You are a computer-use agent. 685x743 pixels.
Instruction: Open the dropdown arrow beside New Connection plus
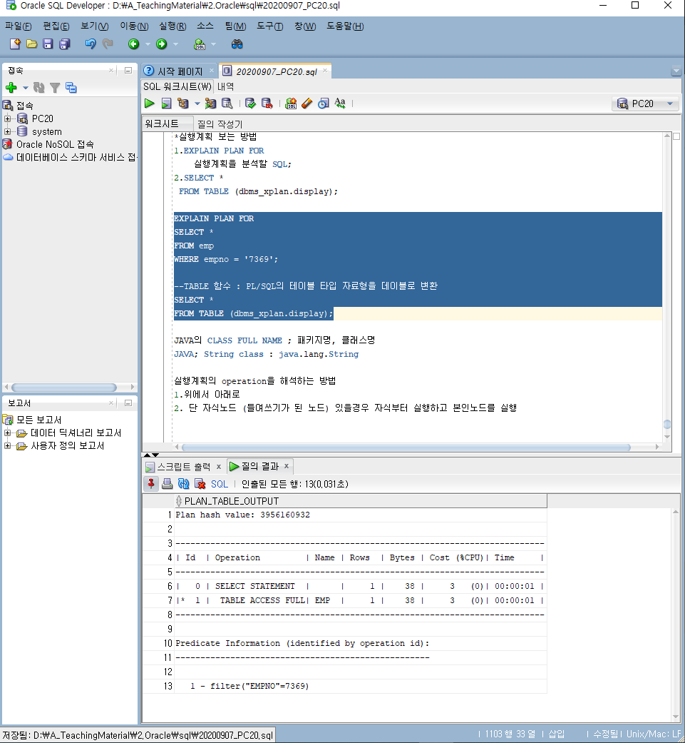[x=25, y=88]
